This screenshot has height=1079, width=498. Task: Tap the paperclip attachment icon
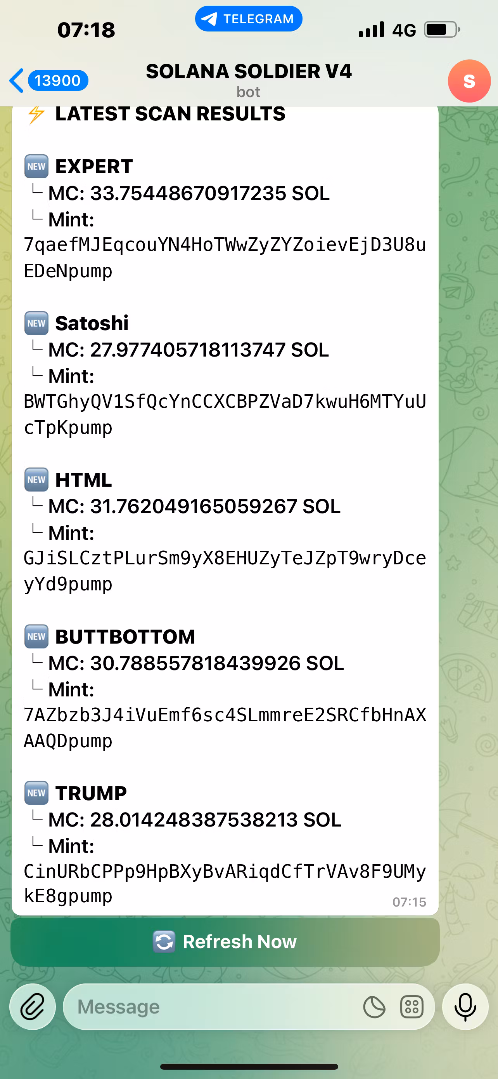pyautogui.click(x=33, y=1006)
